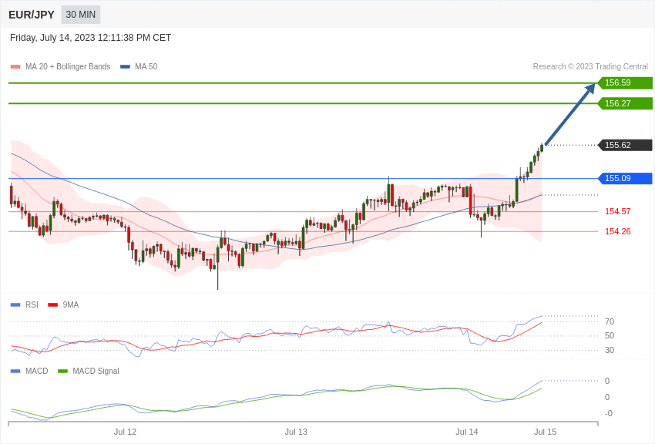Select the blue 155.09 pivot price tag

tap(625, 178)
